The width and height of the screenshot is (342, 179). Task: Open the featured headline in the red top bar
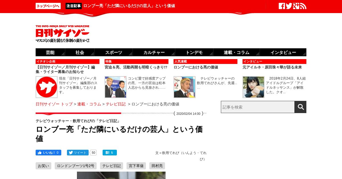[x=129, y=6]
